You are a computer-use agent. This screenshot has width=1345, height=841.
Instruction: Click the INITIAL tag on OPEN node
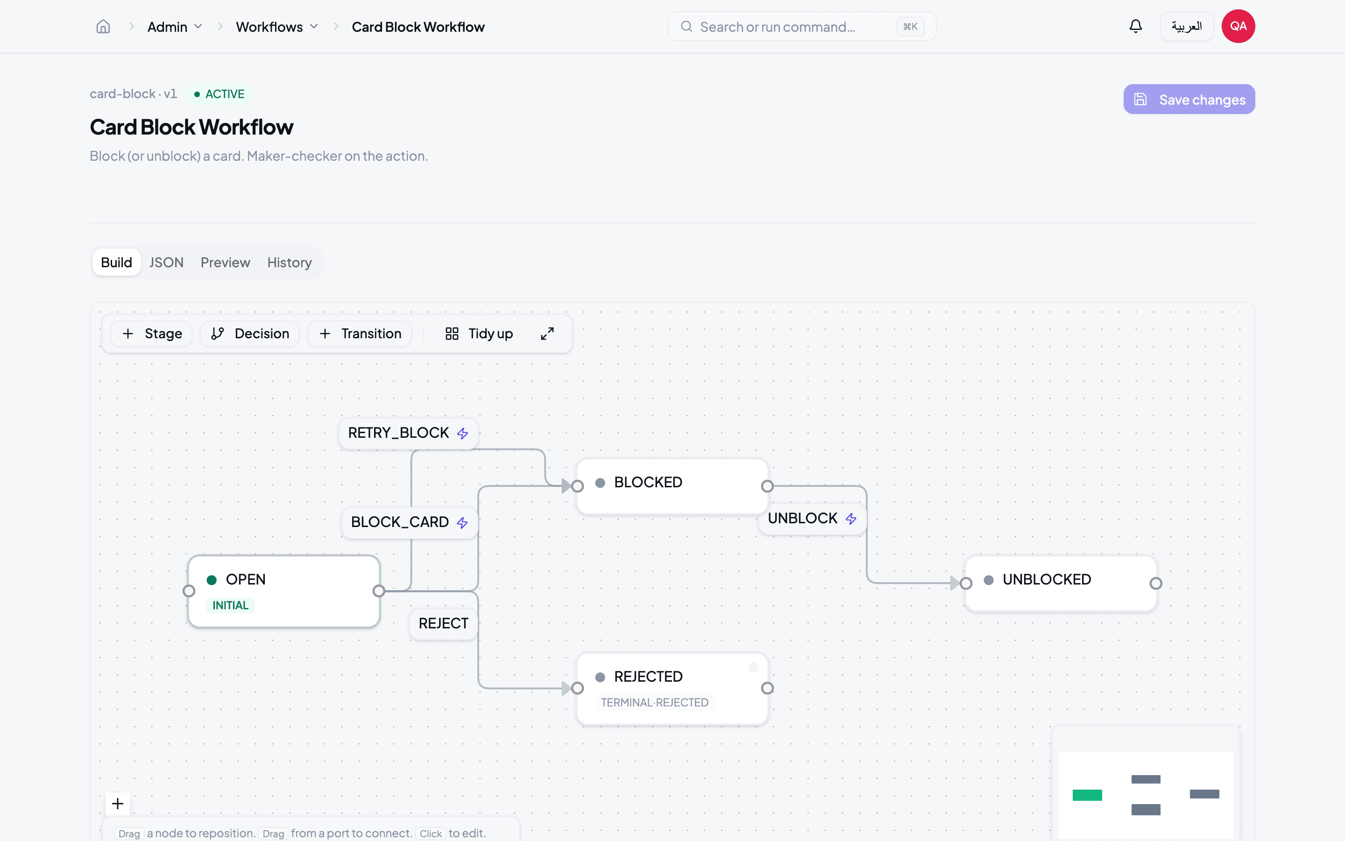(x=230, y=606)
